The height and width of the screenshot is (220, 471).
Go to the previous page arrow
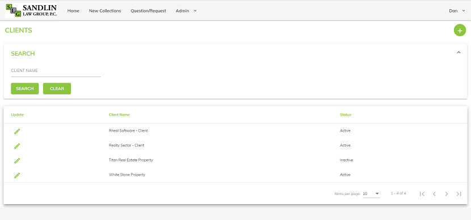pos(434,194)
